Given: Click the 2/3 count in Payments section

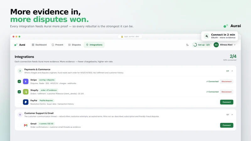Looking at the screenshot, I should click(227, 71).
